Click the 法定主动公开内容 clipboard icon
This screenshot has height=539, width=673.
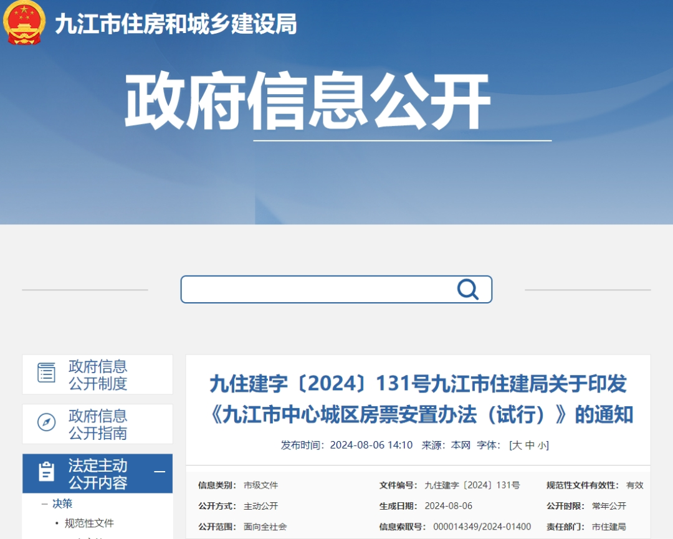(x=46, y=472)
